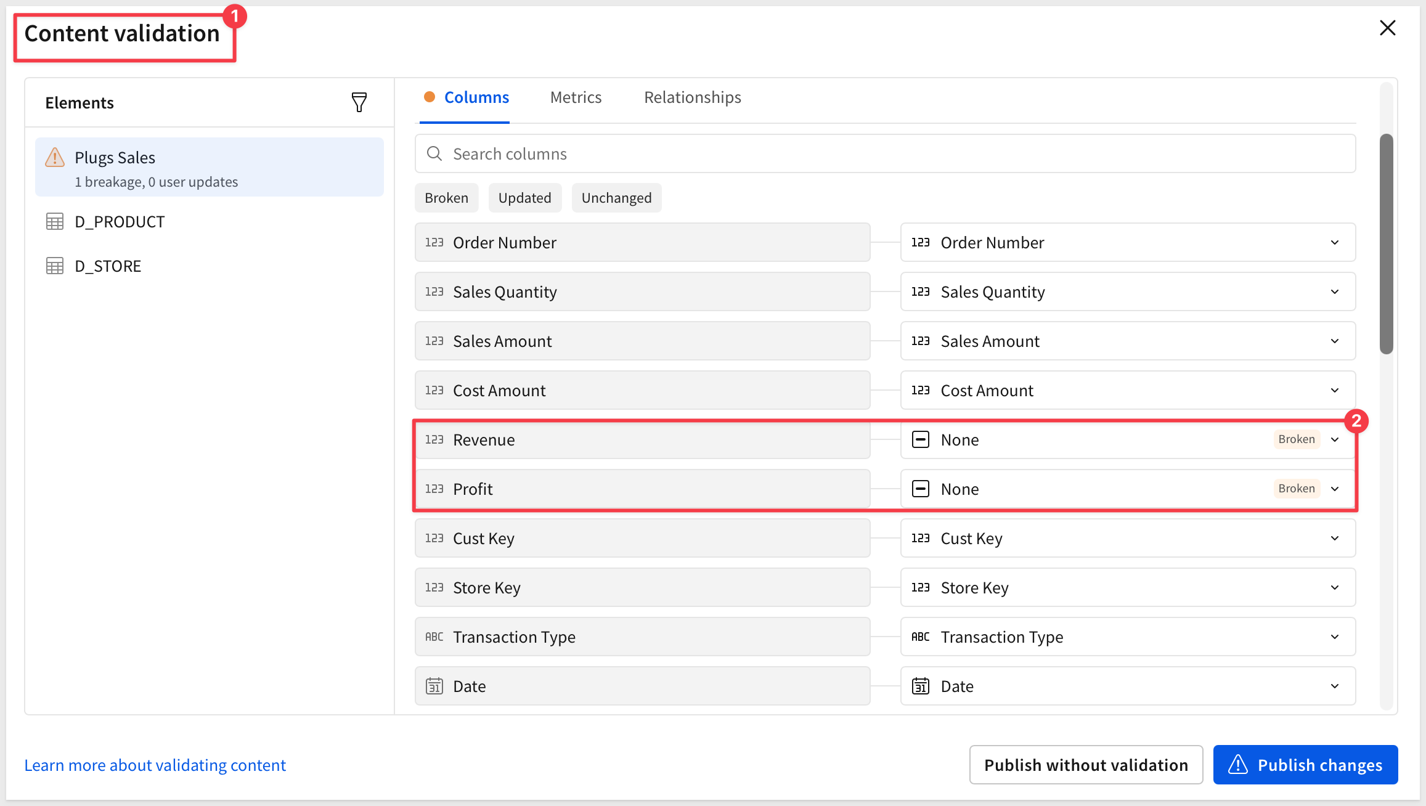
Task: Toggle the Broken filter chip
Action: tap(447, 198)
